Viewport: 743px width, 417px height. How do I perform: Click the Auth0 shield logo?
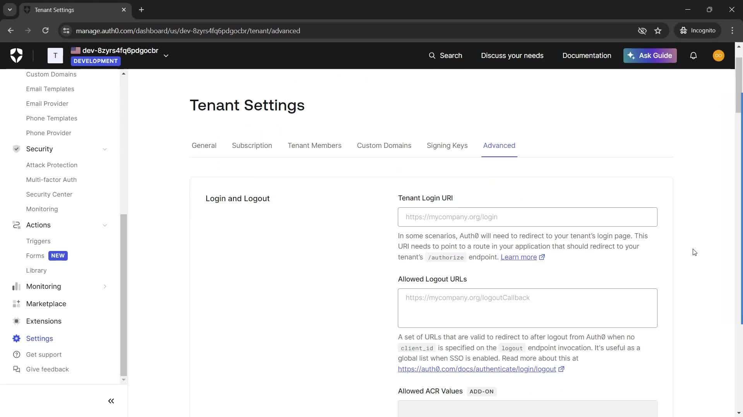pos(16,56)
